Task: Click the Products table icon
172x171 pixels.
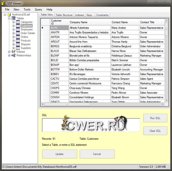Action: (x=18, y=41)
